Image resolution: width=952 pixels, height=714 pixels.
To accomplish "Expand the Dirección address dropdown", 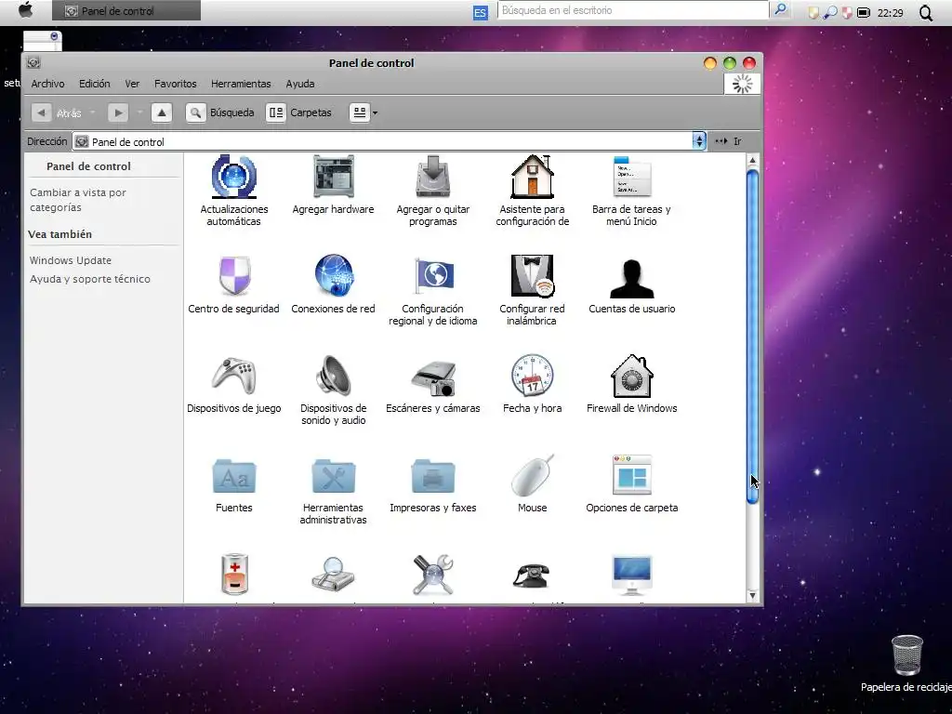I will pyautogui.click(x=699, y=141).
